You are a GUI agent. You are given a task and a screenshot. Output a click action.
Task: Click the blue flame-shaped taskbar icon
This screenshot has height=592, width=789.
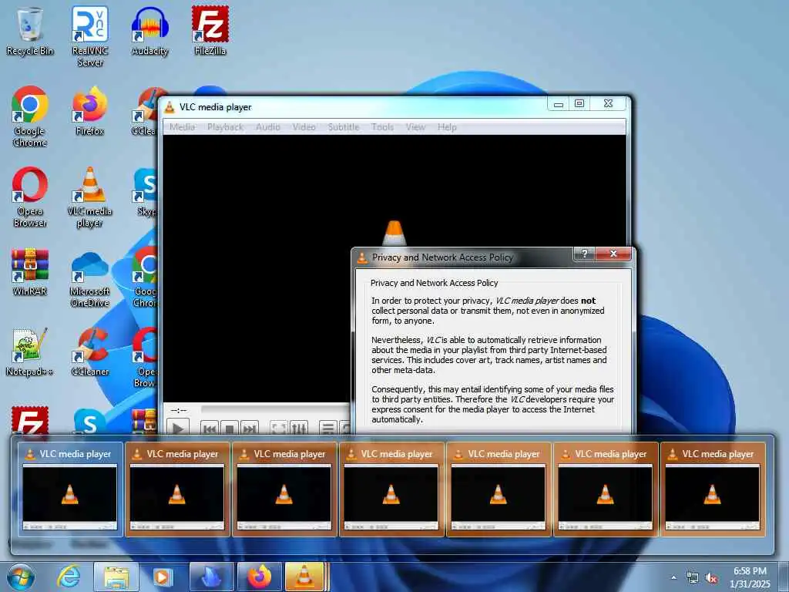point(211,577)
